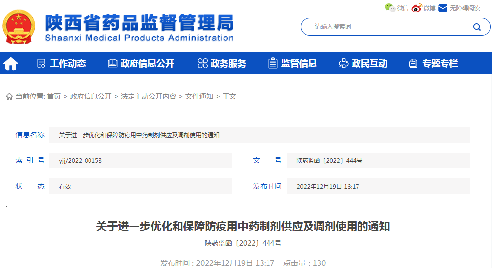This screenshot has height=268, width=492.
Task: Open the Weibo icon link
Action: [417, 8]
